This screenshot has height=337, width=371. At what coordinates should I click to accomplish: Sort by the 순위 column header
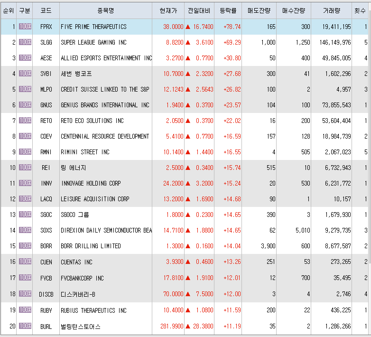[x=9, y=10]
